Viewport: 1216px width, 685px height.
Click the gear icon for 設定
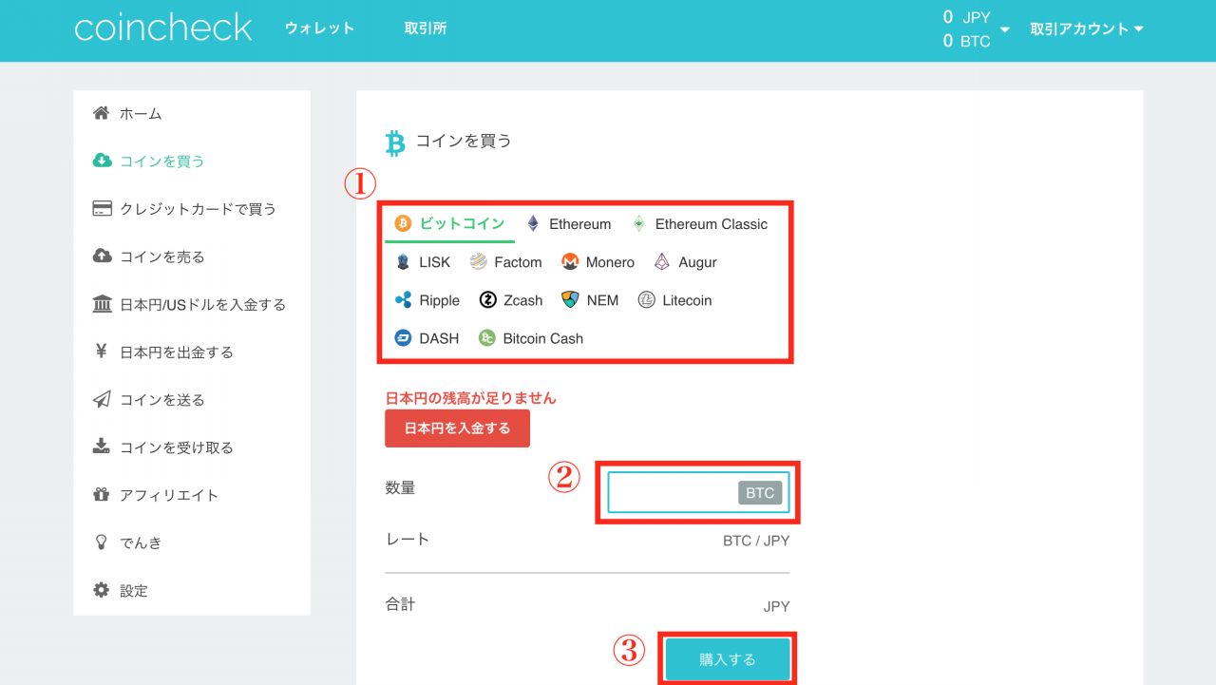[101, 590]
